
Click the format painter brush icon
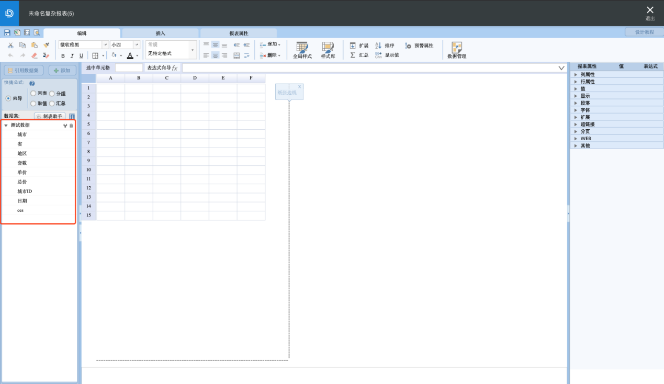pyautogui.click(x=46, y=46)
